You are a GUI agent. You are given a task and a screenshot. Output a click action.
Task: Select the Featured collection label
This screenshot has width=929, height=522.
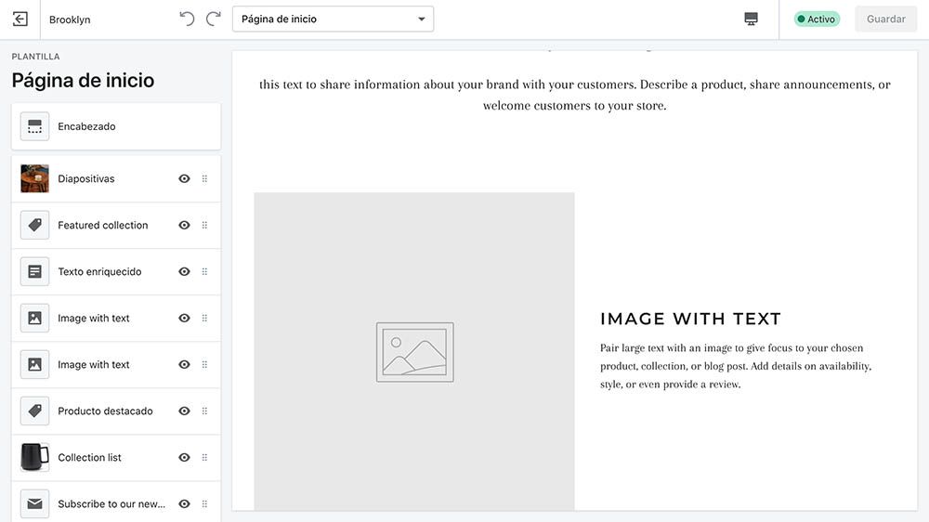pyautogui.click(x=102, y=225)
